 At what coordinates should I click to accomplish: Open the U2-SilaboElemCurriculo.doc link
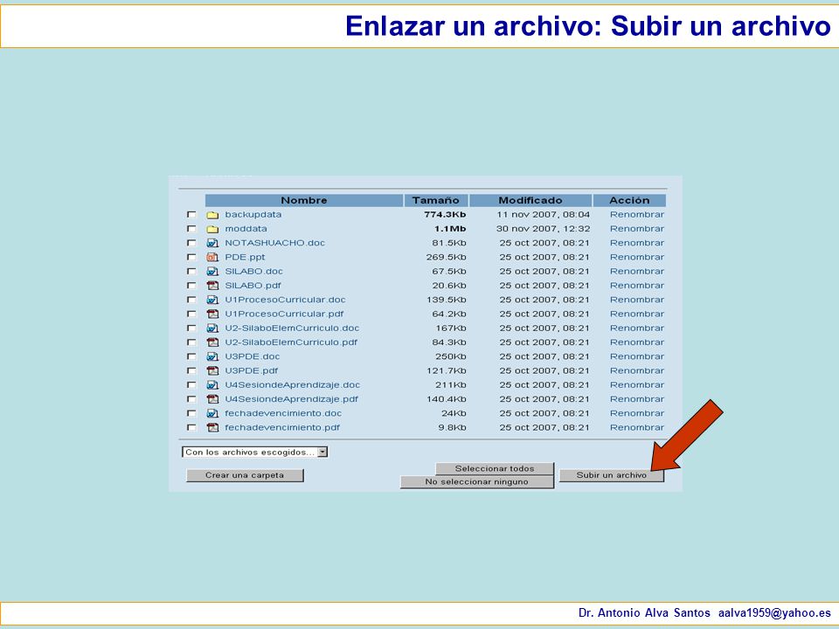pos(292,328)
